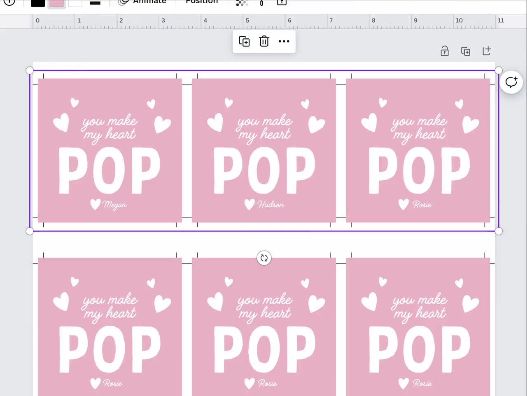This screenshot has width=527, height=396.
Task: Open the Animate panel
Action: coord(149,2)
